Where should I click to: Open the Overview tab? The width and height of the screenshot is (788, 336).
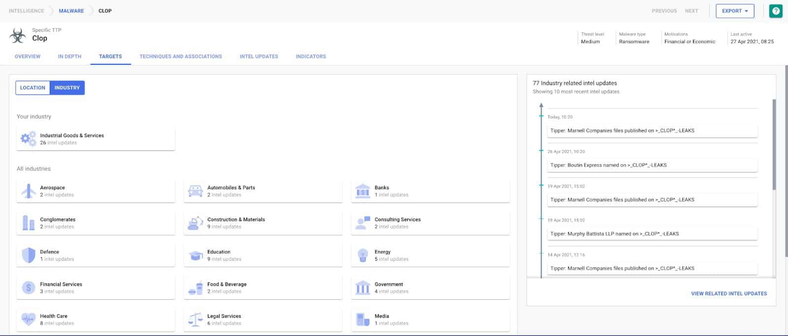pos(28,56)
